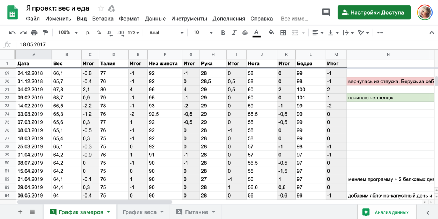The height and width of the screenshot is (219, 438).
Task: Select row header 72
Action: pos(7,98)
